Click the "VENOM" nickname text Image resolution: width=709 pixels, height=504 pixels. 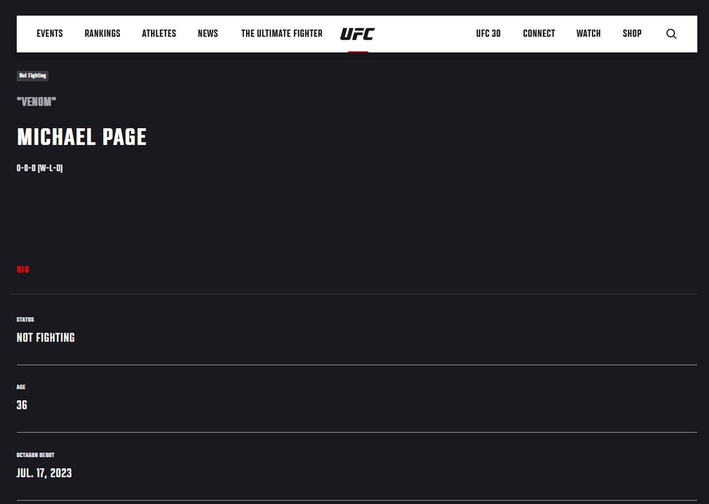pos(36,102)
